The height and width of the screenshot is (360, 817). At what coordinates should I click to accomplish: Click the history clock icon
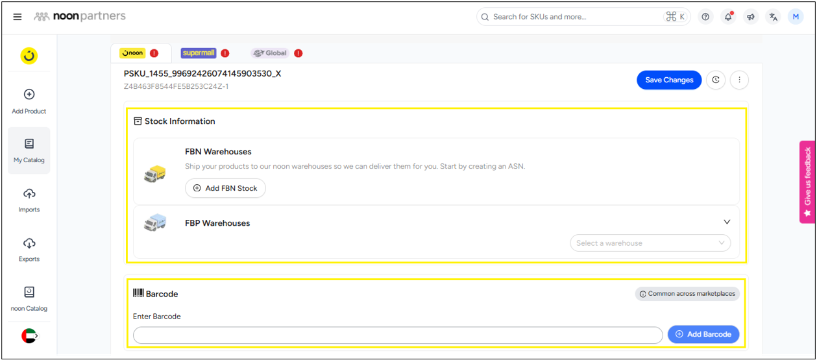[716, 80]
